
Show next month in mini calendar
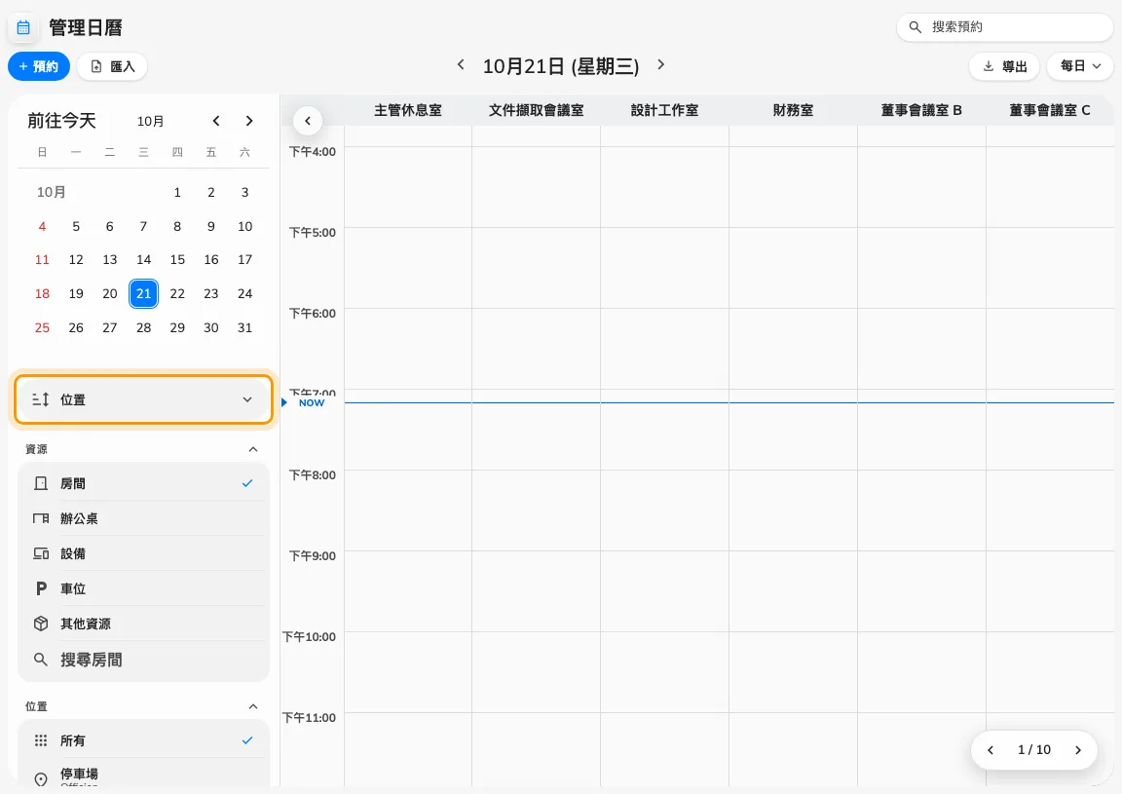249,121
